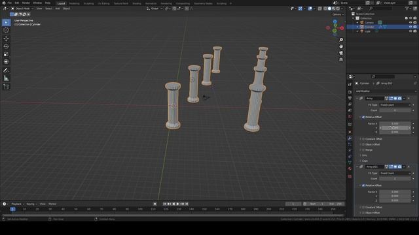Open the Edit menu

pos(17,3)
